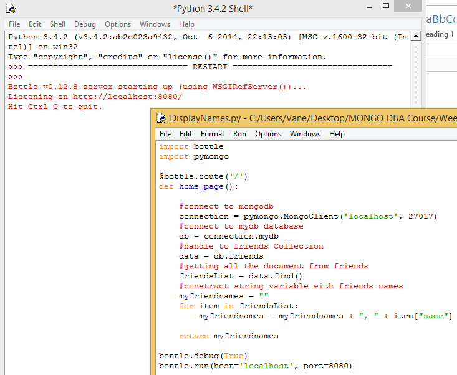Click the RESTART line in shell
The width and height of the screenshot is (457, 375).
coord(200,67)
